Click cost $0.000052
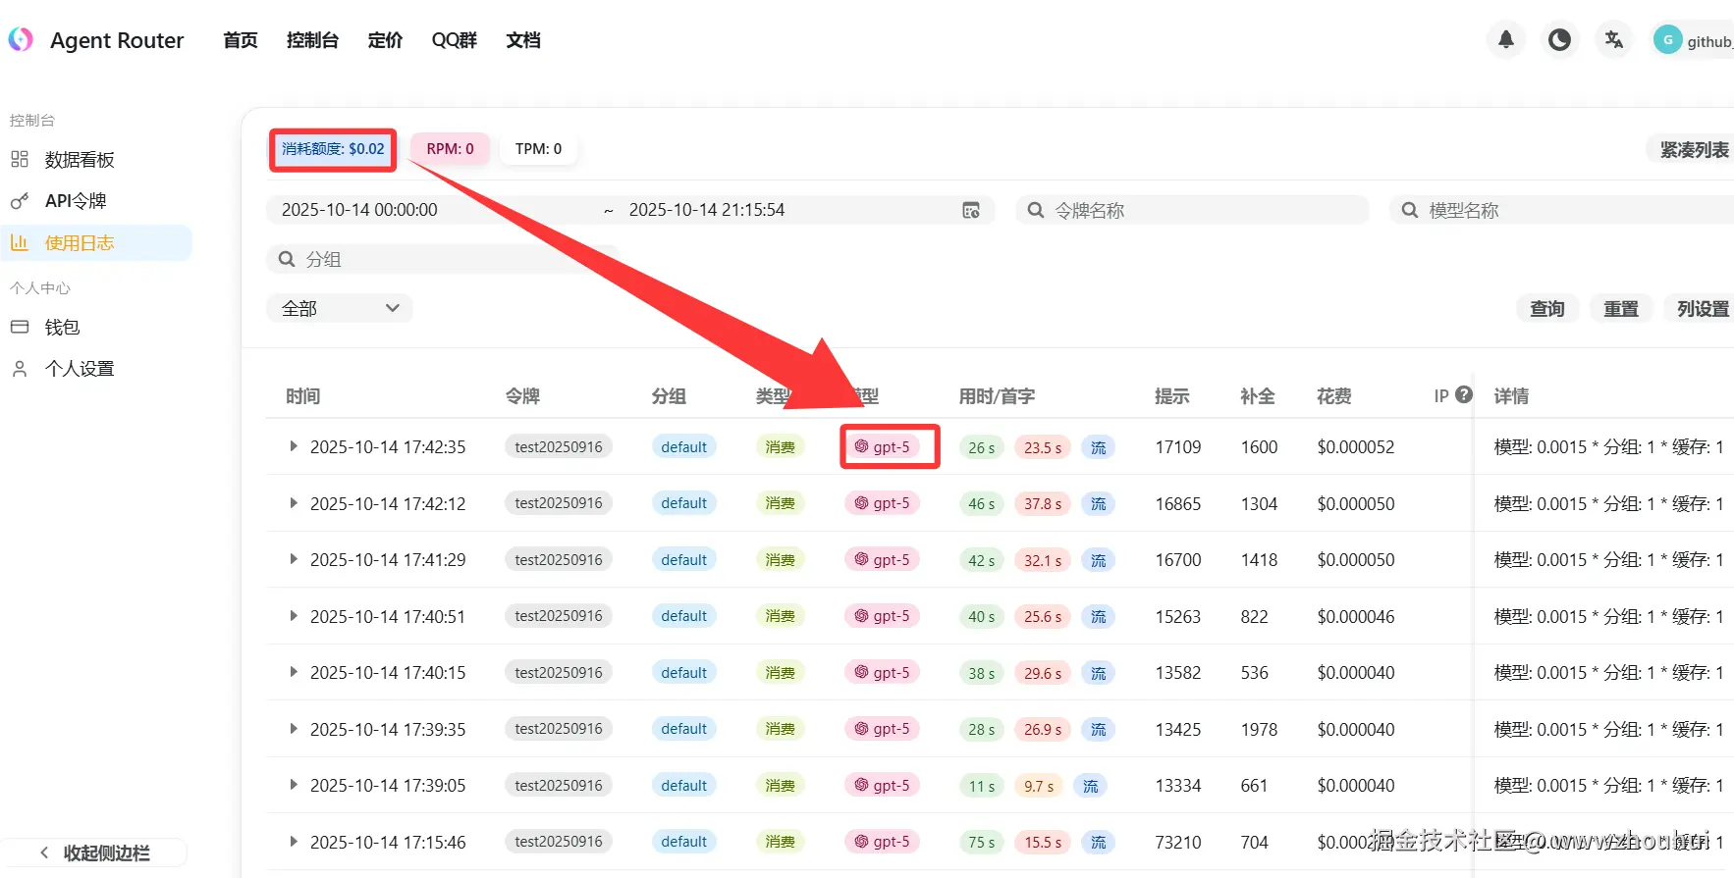This screenshot has width=1734, height=878. coord(1356,446)
